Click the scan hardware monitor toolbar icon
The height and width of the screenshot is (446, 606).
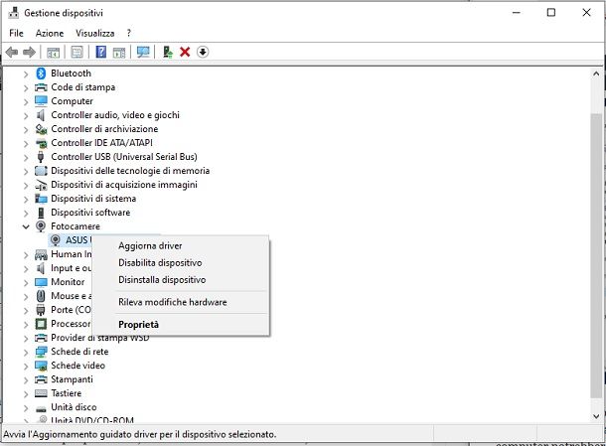[x=144, y=52]
